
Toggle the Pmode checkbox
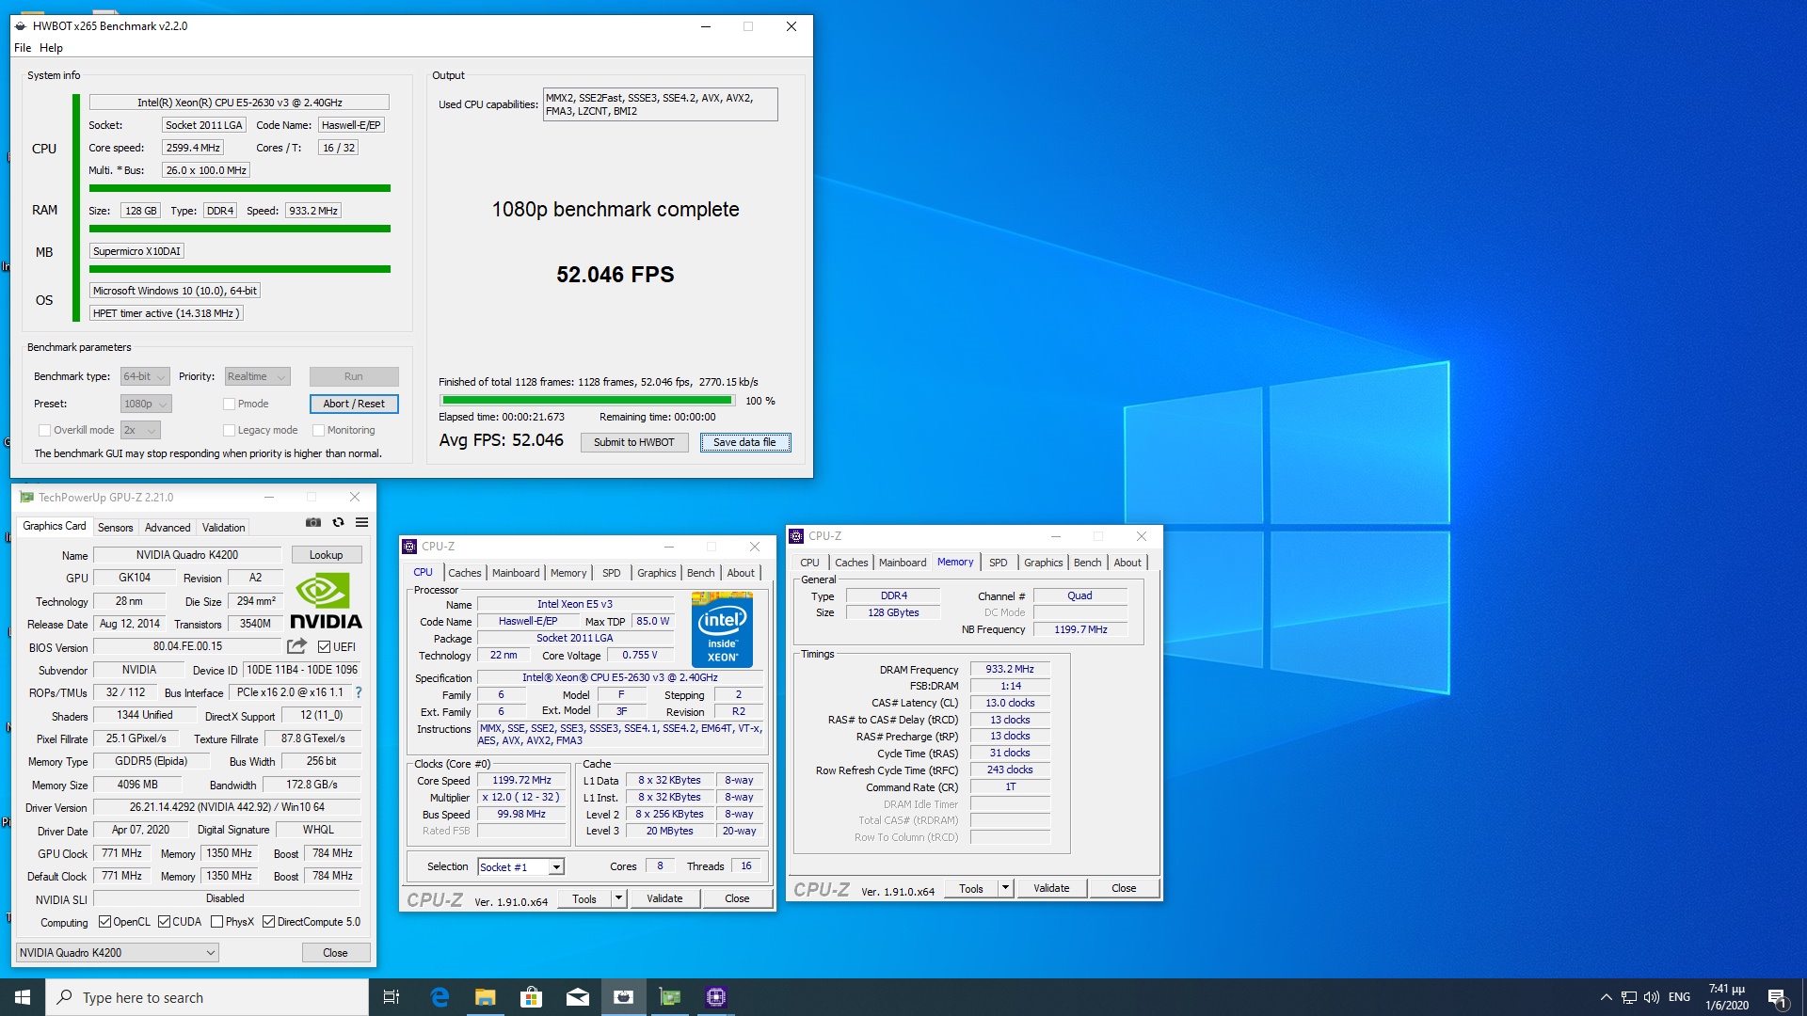(229, 404)
